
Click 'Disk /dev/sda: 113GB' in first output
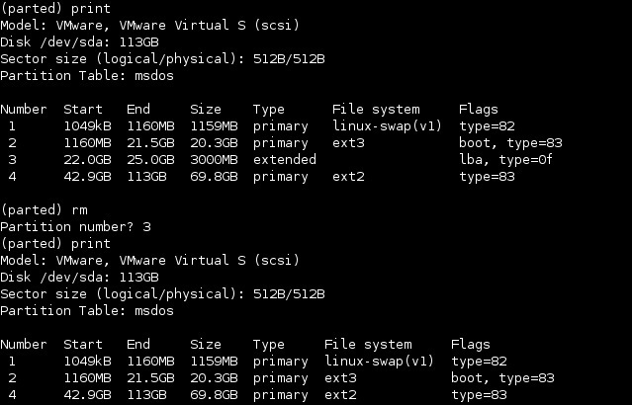point(79,42)
